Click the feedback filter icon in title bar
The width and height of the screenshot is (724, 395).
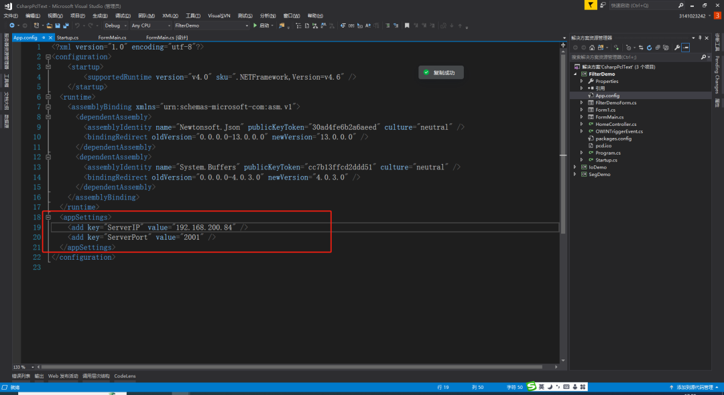point(590,5)
